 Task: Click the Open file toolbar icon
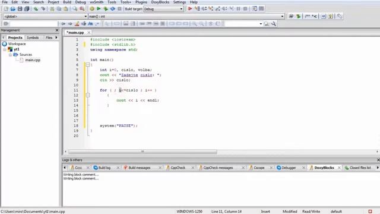coord(13,9)
